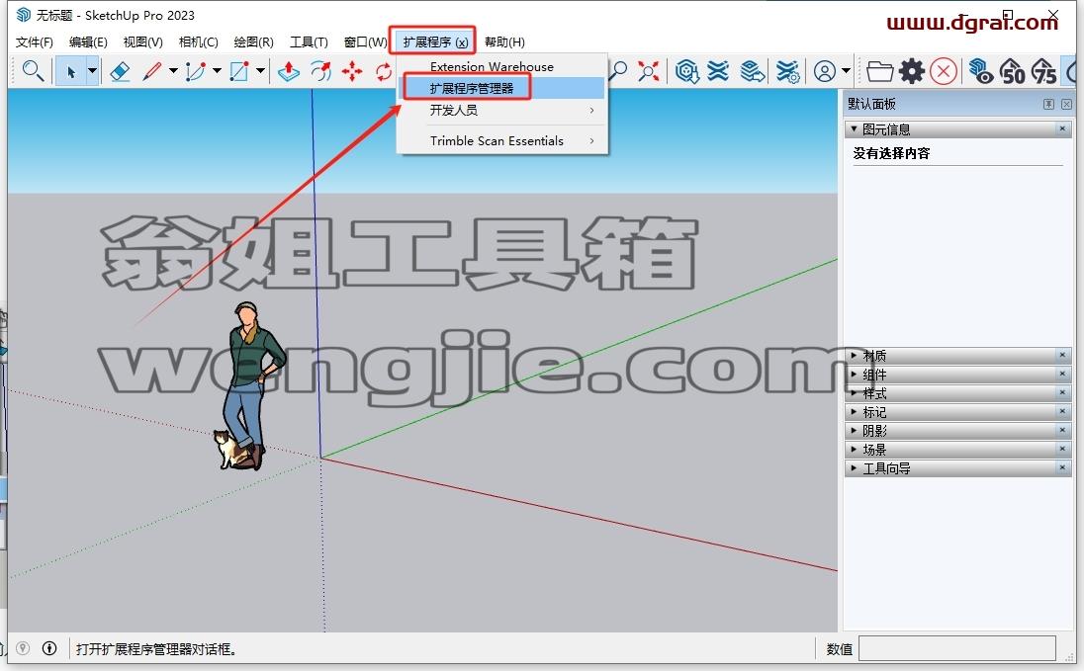Select the Arc drawing tool

pyautogui.click(x=196, y=71)
